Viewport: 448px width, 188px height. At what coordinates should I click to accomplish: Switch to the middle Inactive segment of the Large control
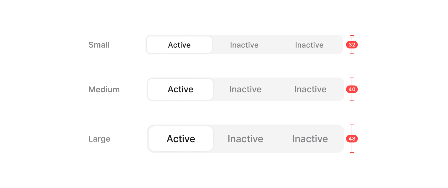click(x=245, y=139)
